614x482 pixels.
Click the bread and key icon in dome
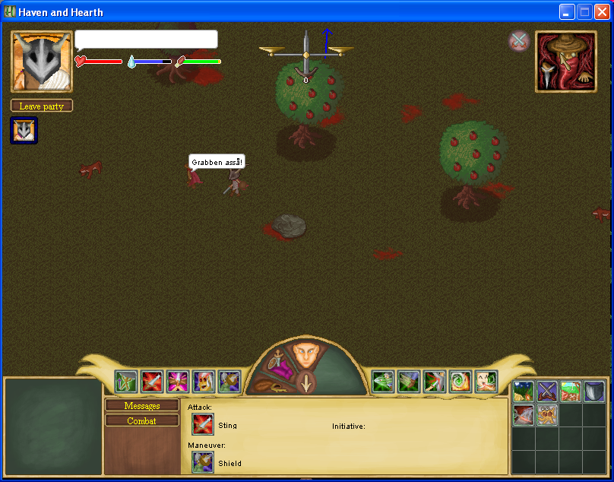coord(271,385)
